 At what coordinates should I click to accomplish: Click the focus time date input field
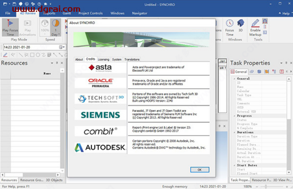click(28, 47)
